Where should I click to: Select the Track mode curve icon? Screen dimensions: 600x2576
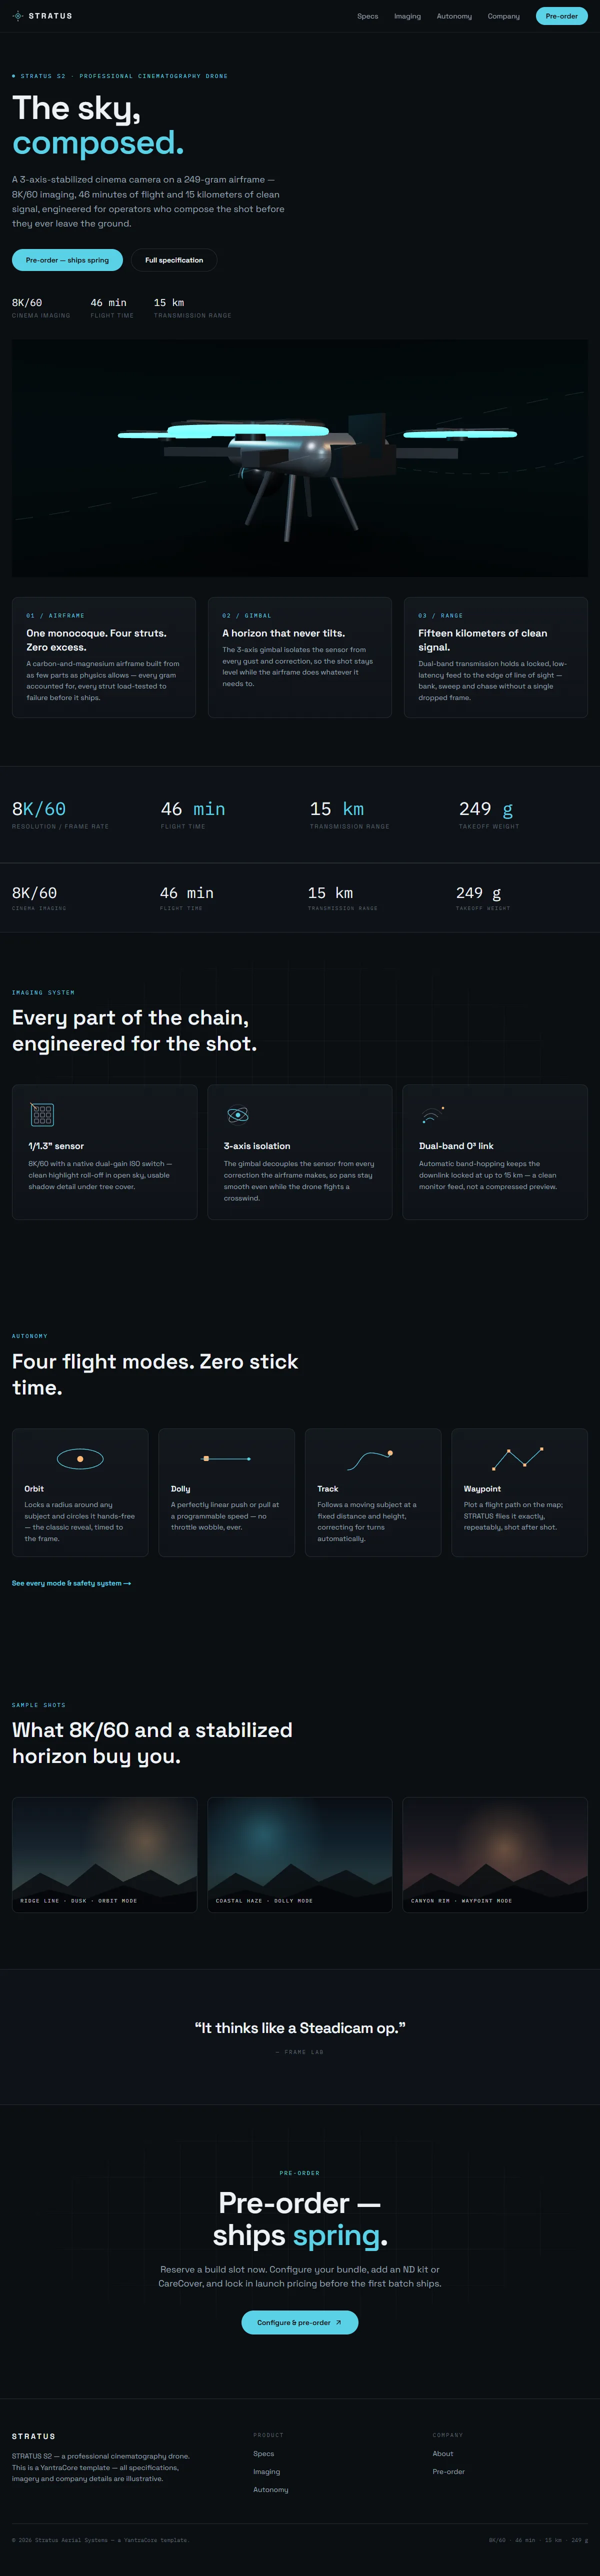click(x=370, y=1460)
